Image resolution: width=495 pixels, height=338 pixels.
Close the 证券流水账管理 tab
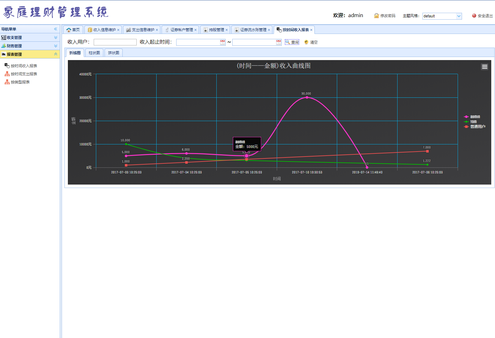coord(269,30)
